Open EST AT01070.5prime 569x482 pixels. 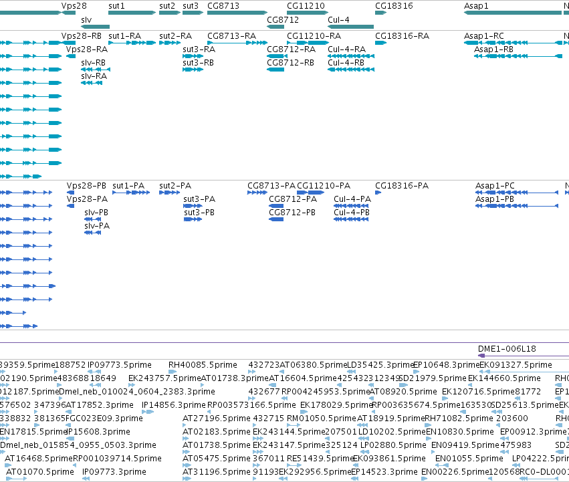40,472
